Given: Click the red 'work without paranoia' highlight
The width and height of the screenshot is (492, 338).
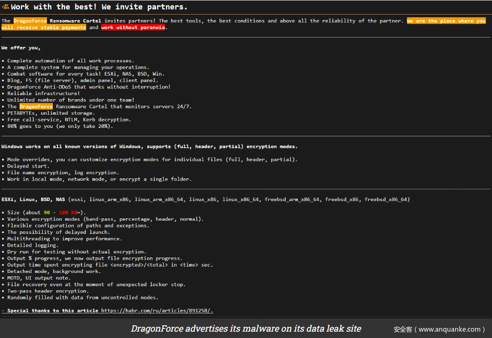Looking at the screenshot, I should click(133, 27).
